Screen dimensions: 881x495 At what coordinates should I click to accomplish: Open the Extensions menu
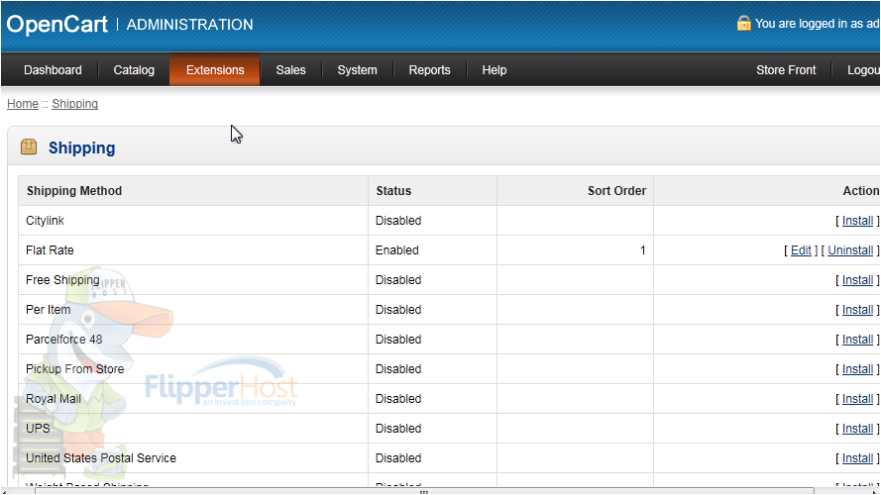coord(215,70)
